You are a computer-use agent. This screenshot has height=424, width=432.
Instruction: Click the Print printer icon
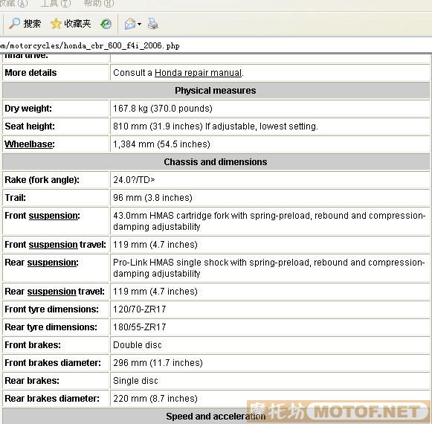click(153, 24)
